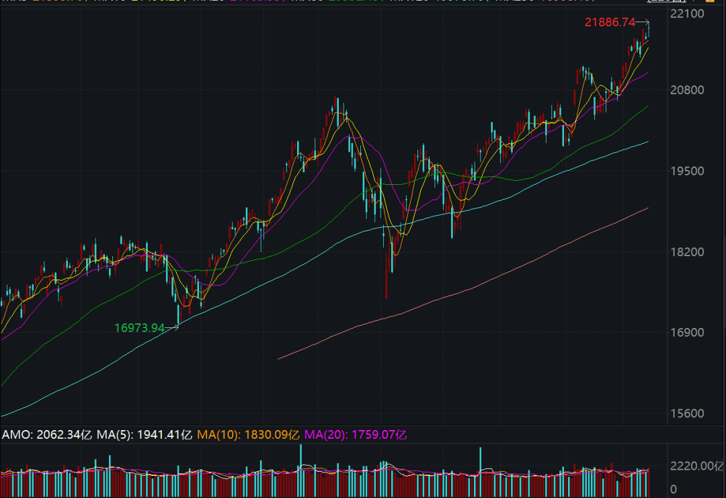Click the arrow beside the 21886.74 high label
726x498 pixels.
click(x=643, y=22)
